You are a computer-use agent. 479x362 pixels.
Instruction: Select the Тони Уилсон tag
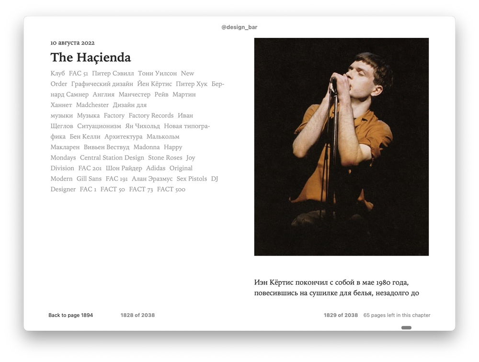click(x=157, y=73)
